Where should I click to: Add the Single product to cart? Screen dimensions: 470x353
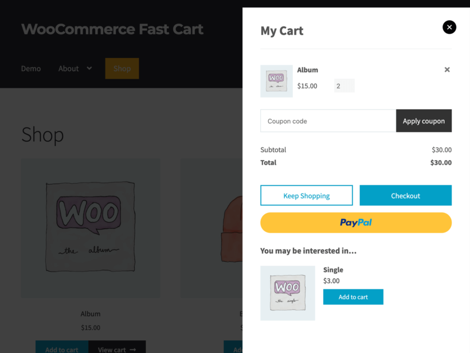(x=353, y=297)
